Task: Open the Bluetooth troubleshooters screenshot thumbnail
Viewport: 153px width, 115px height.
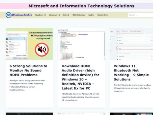Action: [x=131, y=44]
